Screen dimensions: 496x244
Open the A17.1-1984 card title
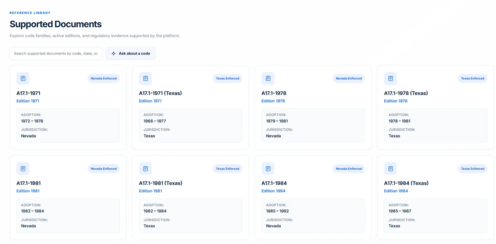click(x=274, y=183)
